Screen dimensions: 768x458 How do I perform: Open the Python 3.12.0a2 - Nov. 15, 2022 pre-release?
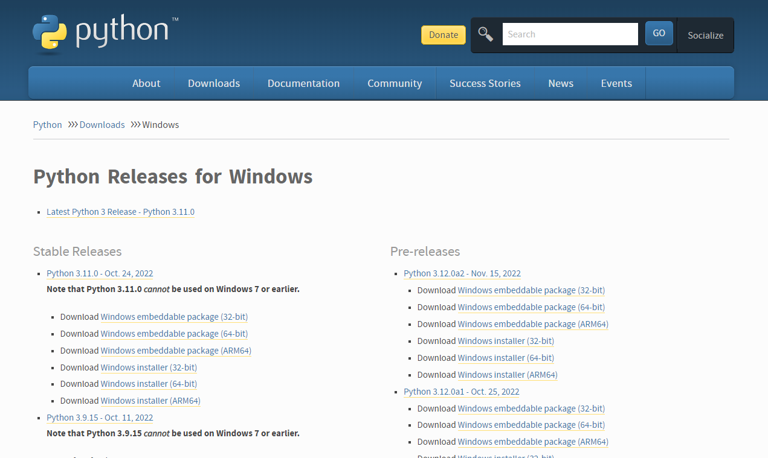(x=462, y=273)
